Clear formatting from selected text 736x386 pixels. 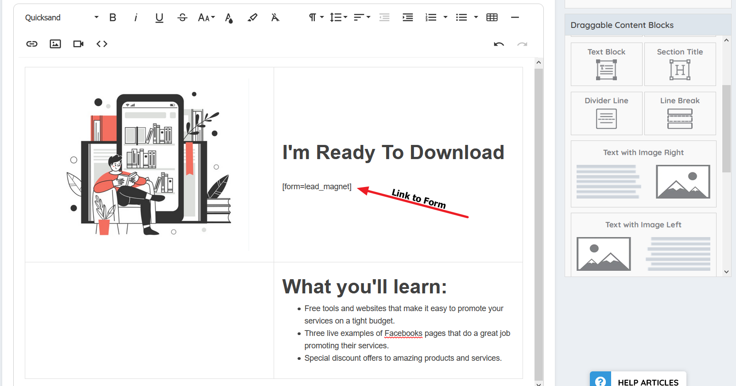pos(275,18)
